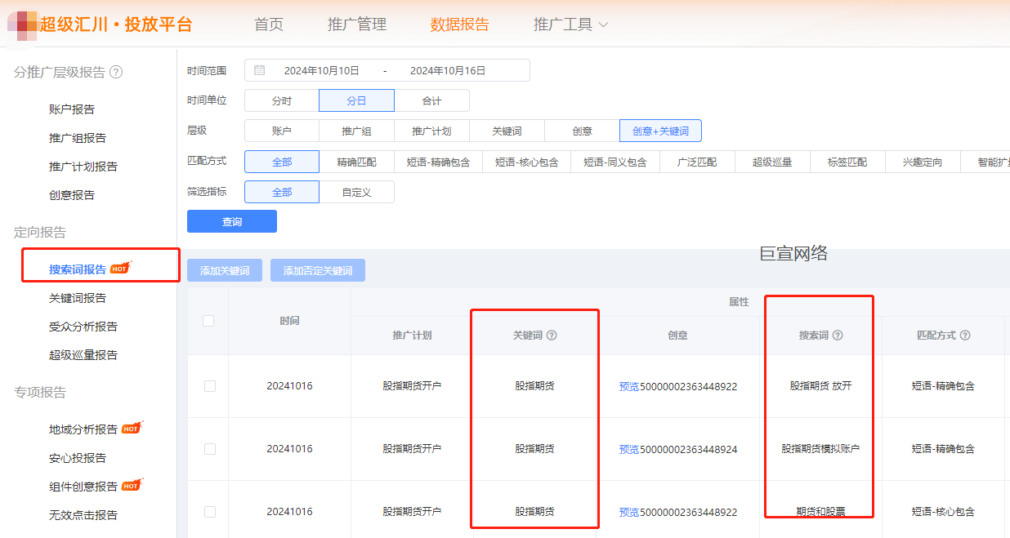Open 推广计划报告 in the sidebar
1010x538 pixels.
[x=83, y=167]
